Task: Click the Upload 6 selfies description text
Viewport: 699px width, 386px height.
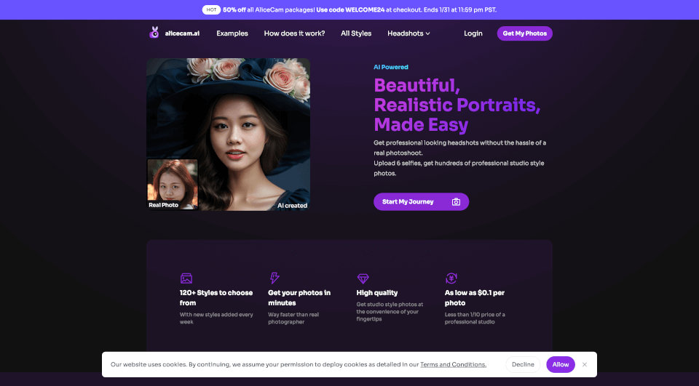Action: [x=459, y=169]
